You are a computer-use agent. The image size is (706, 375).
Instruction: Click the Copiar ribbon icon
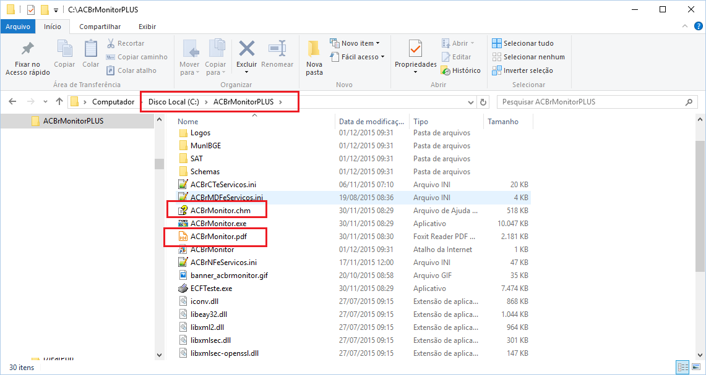[x=64, y=49]
